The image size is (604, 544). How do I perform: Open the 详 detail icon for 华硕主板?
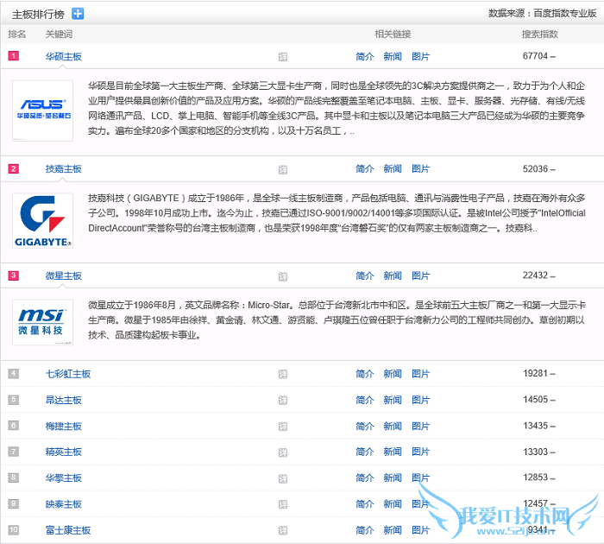tap(283, 57)
